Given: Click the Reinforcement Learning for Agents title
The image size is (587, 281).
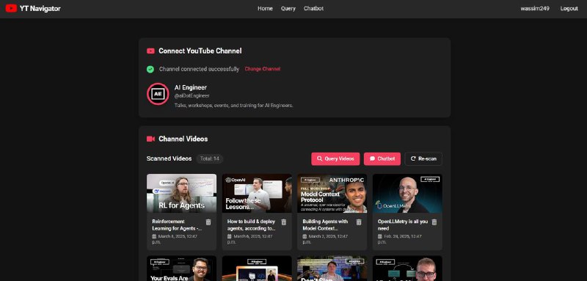Looking at the screenshot, I should 177,225.
